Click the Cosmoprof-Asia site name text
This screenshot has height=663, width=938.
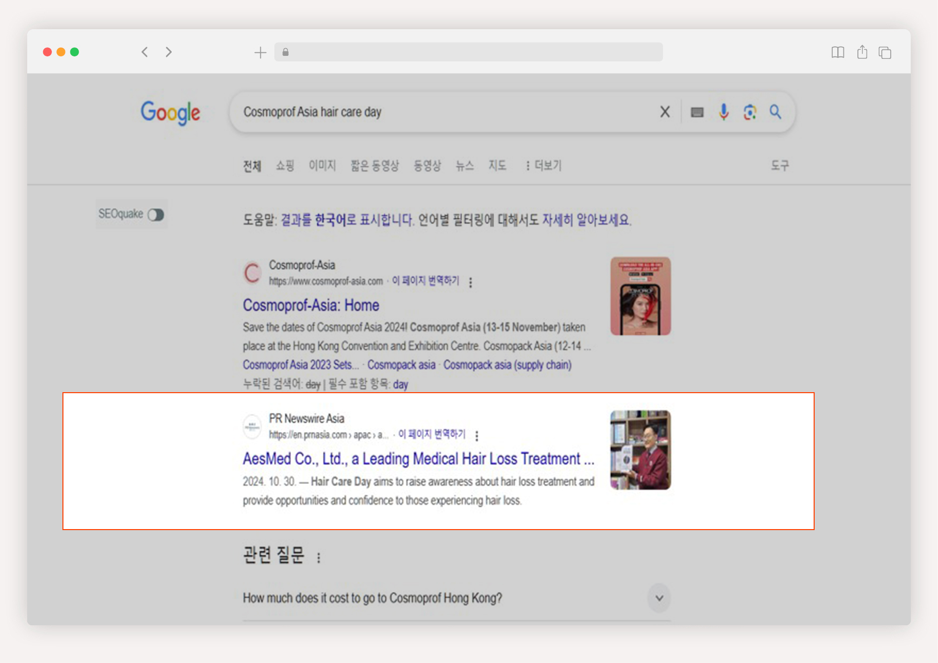coord(302,265)
